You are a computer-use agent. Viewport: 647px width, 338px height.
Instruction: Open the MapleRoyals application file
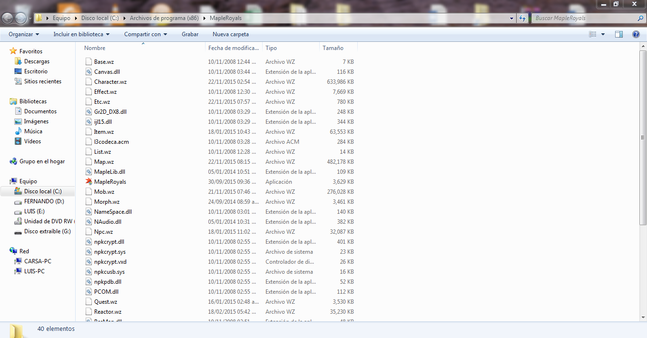[x=110, y=182]
